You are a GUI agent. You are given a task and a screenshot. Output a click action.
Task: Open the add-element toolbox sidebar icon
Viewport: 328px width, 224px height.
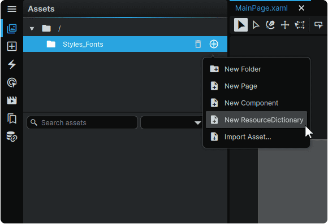12,46
